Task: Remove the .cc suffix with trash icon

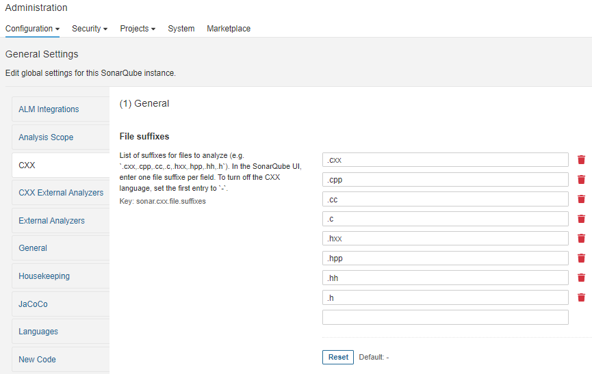Action: [x=581, y=199]
